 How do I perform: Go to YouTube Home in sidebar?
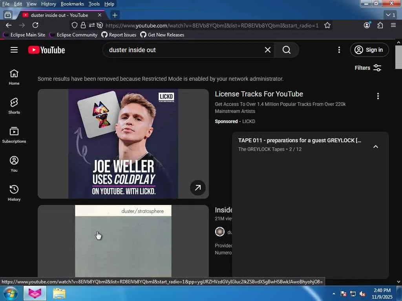pyautogui.click(x=14, y=77)
